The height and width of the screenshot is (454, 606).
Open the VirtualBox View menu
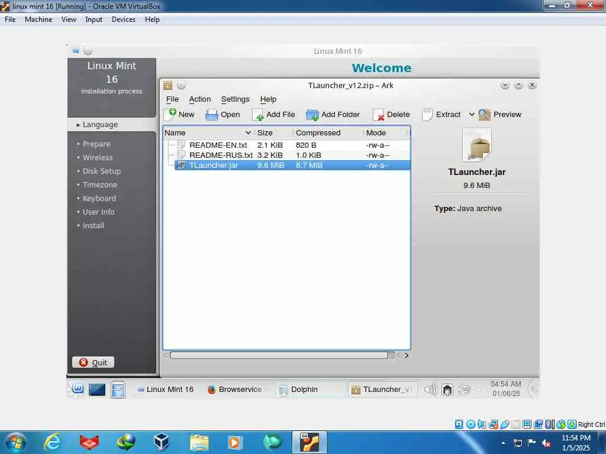click(x=69, y=20)
